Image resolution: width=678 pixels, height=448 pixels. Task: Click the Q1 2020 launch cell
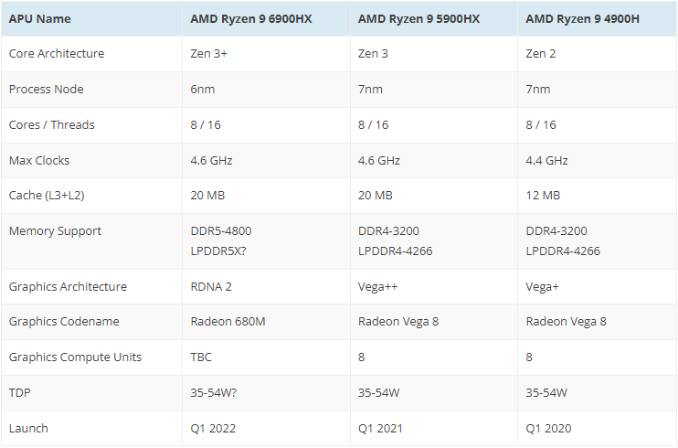coord(546,428)
